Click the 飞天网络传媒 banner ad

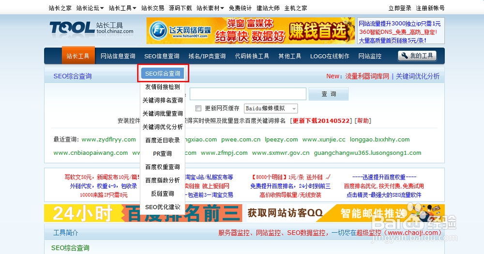pyautogui.click(x=251, y=30)
